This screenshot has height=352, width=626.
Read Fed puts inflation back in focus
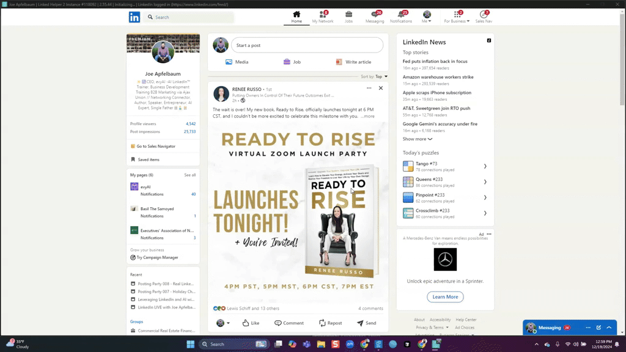(x=435, y=62)
